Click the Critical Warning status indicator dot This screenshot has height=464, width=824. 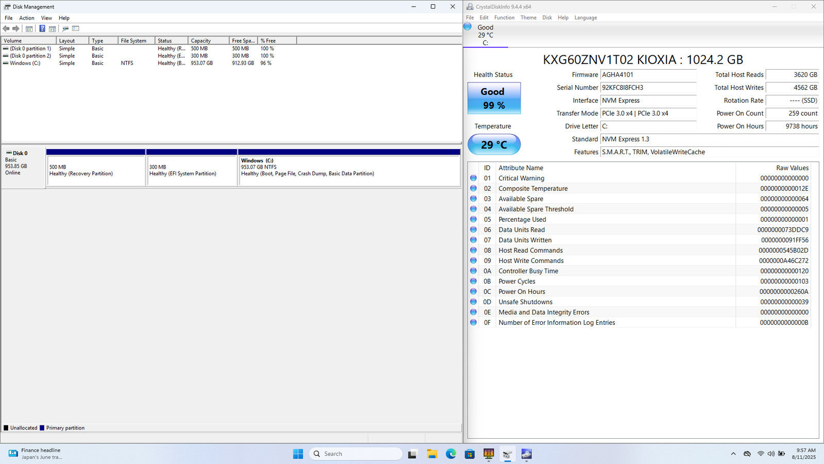point(473,178)
